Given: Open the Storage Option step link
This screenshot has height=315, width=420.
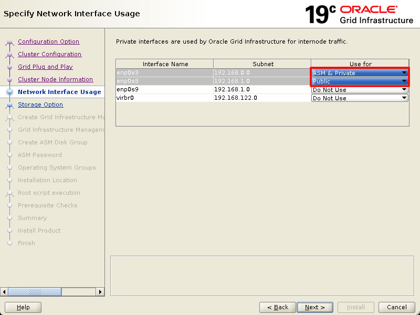Looking at the screenshot, I should (x=40, y=104).
